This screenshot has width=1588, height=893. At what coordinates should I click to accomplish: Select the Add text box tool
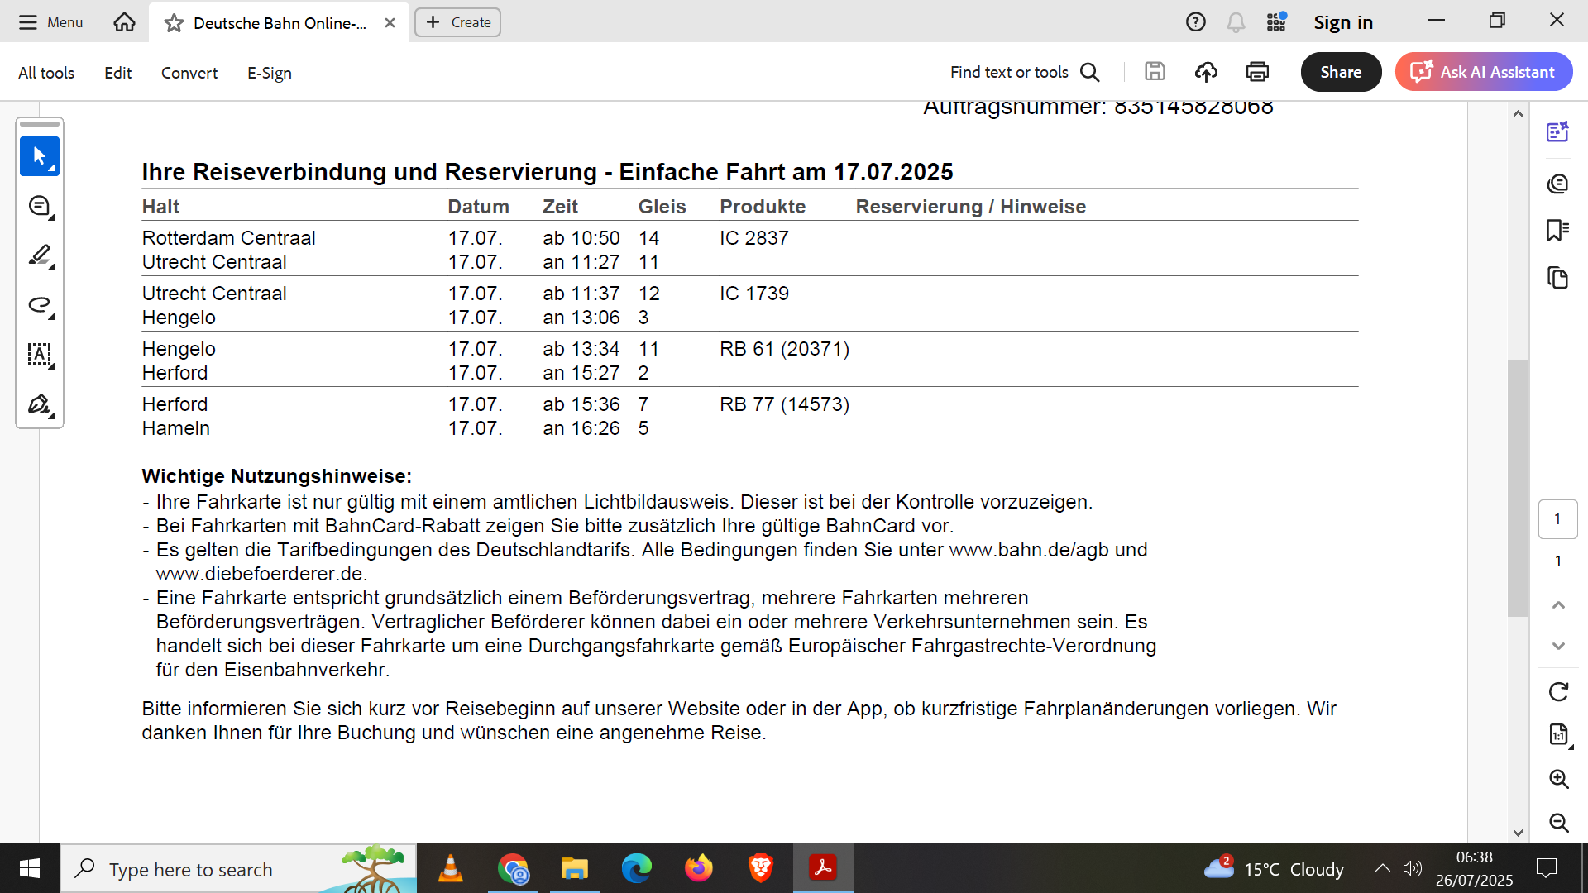(39, 355)
